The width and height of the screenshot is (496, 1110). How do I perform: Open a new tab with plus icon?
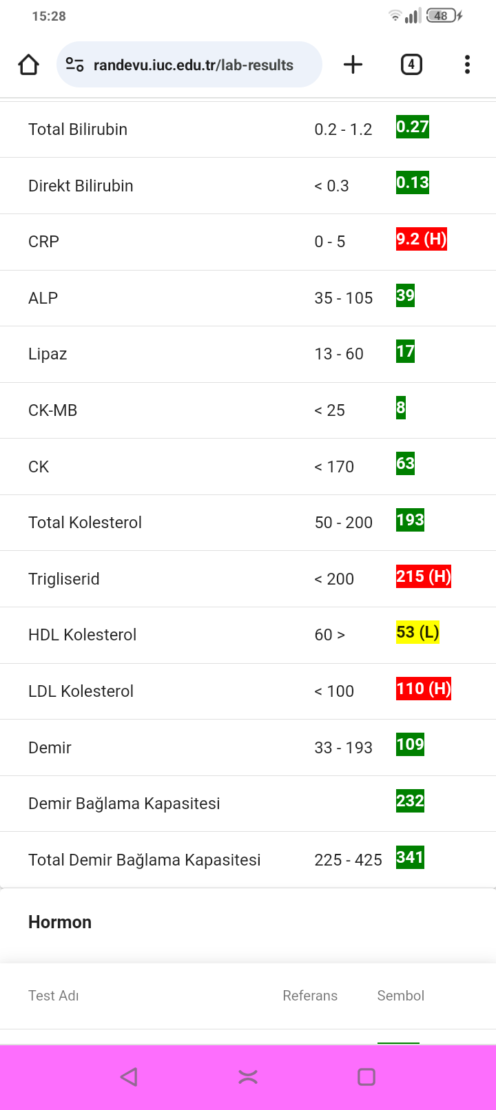(353, 65)
